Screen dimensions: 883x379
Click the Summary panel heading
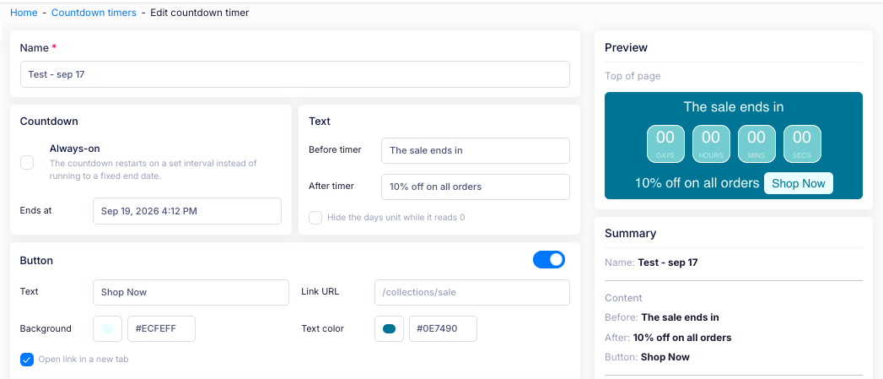coord(630,234)
